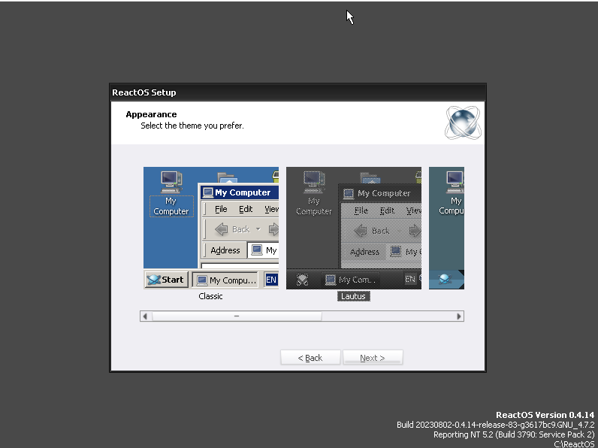This screenshot has height=448, width=598.
Task: Click the theme list right scroll arrow
Action: 459,316
